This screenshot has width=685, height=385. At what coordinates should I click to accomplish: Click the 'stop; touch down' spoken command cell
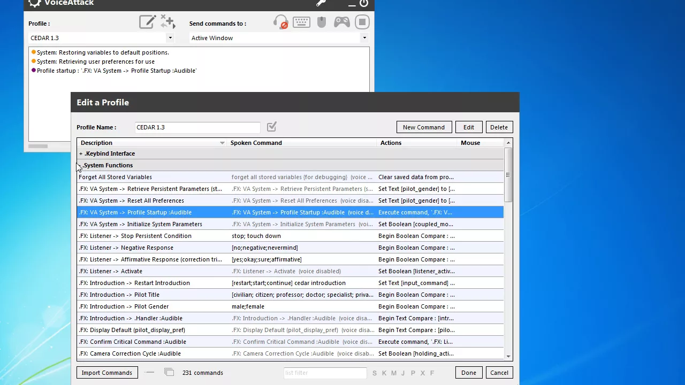point(256,236)
